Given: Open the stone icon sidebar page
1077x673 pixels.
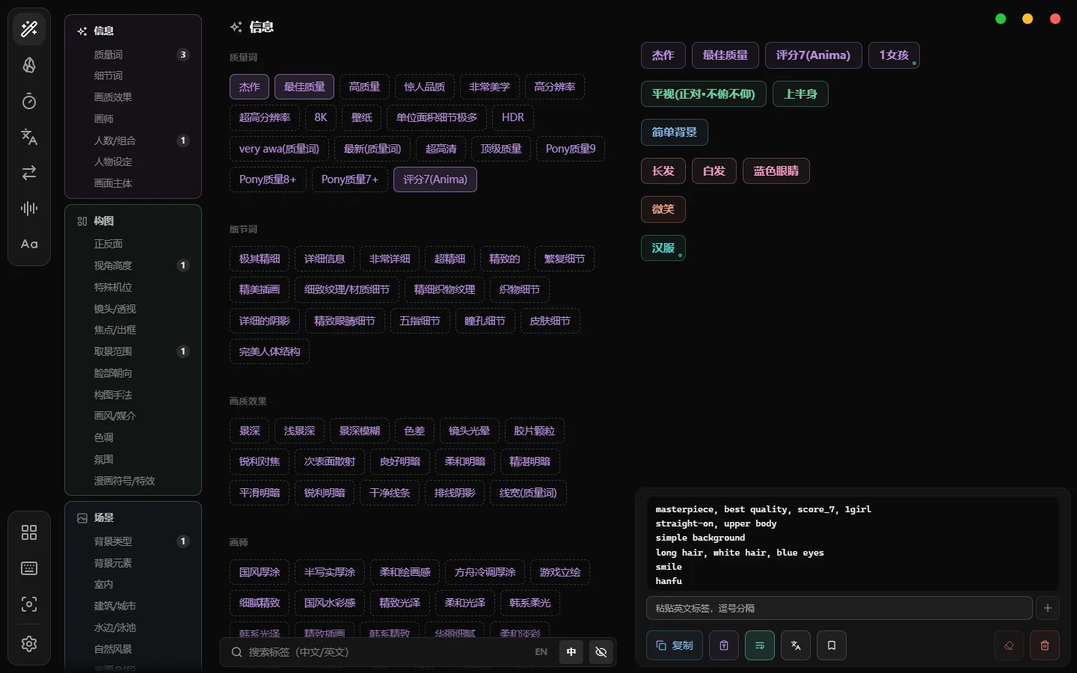Looking at the screenshot, I should point(29,65).
